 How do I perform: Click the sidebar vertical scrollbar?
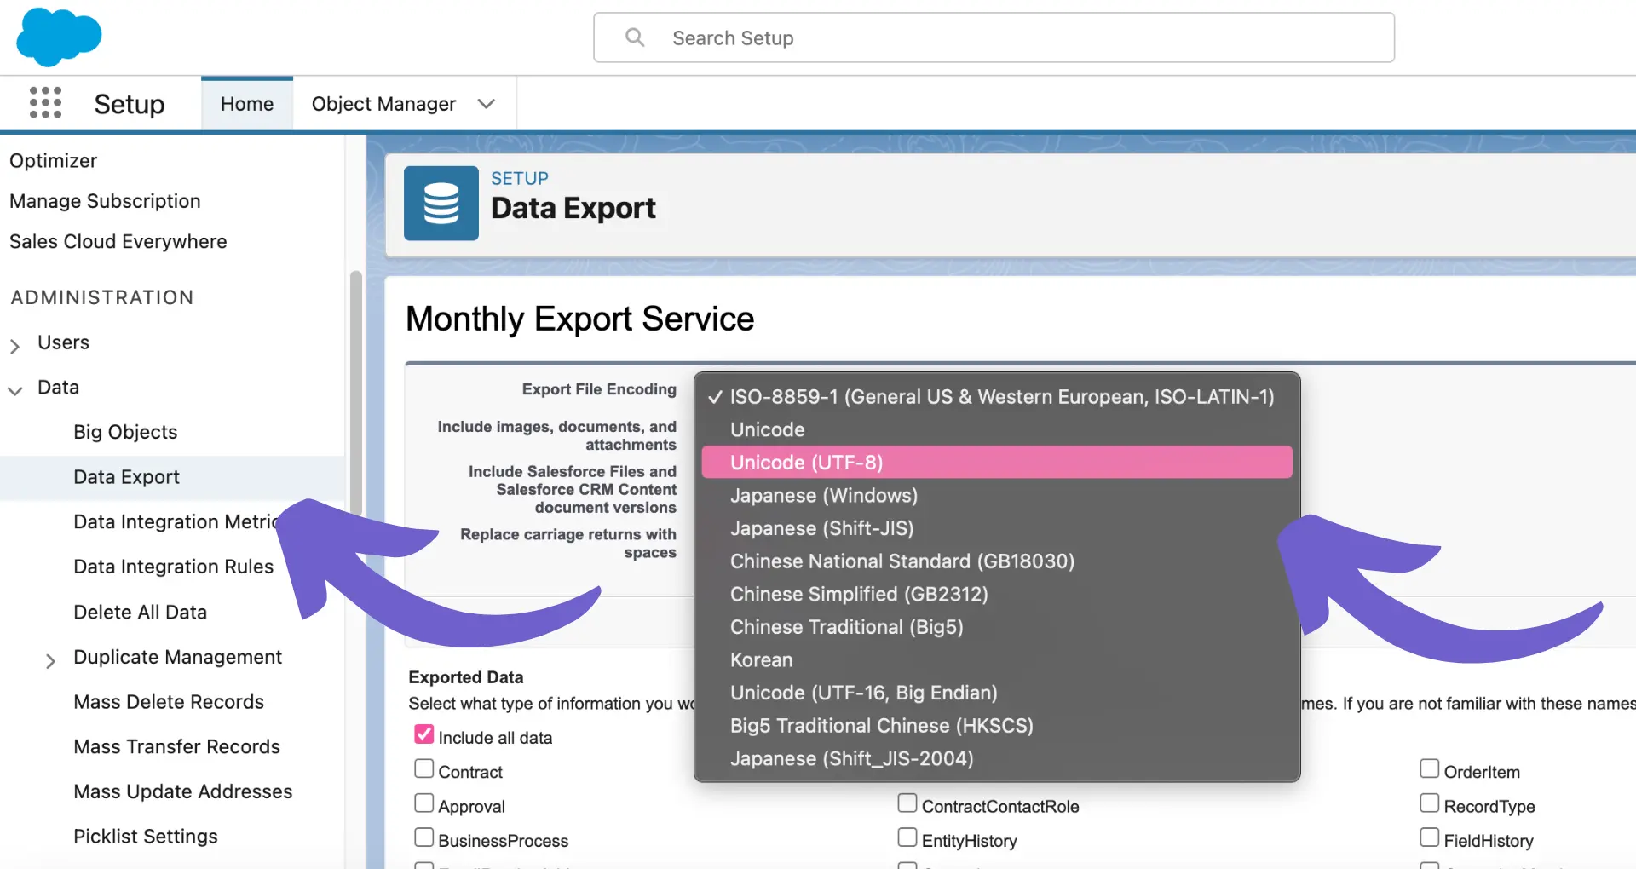356,392
